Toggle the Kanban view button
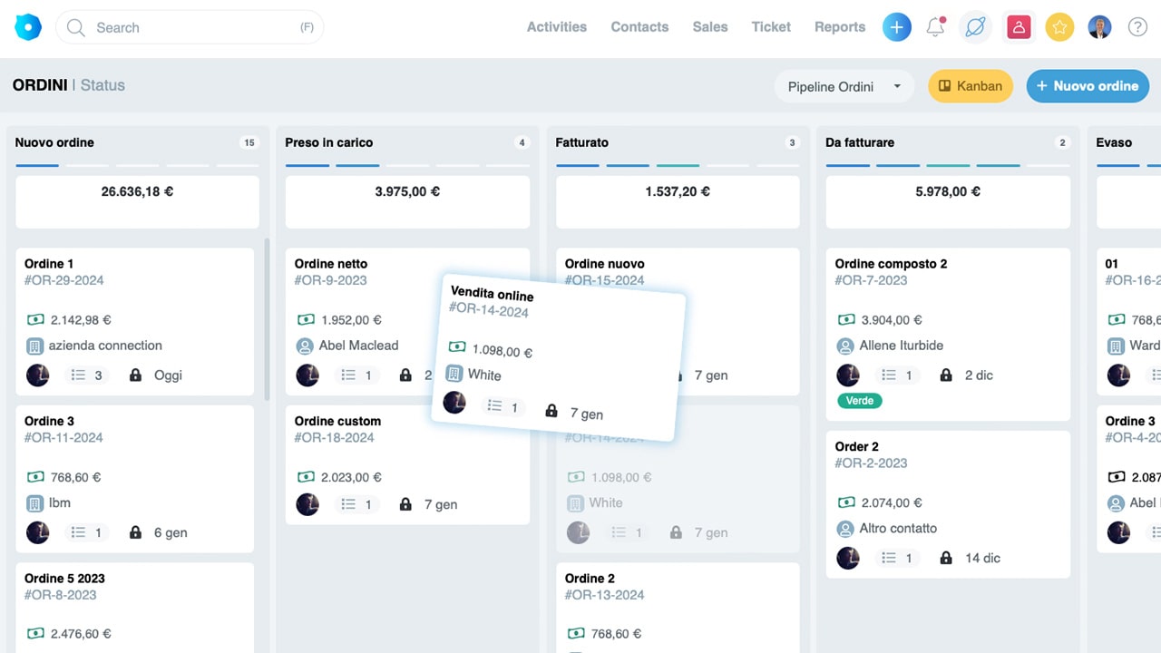 971,86
